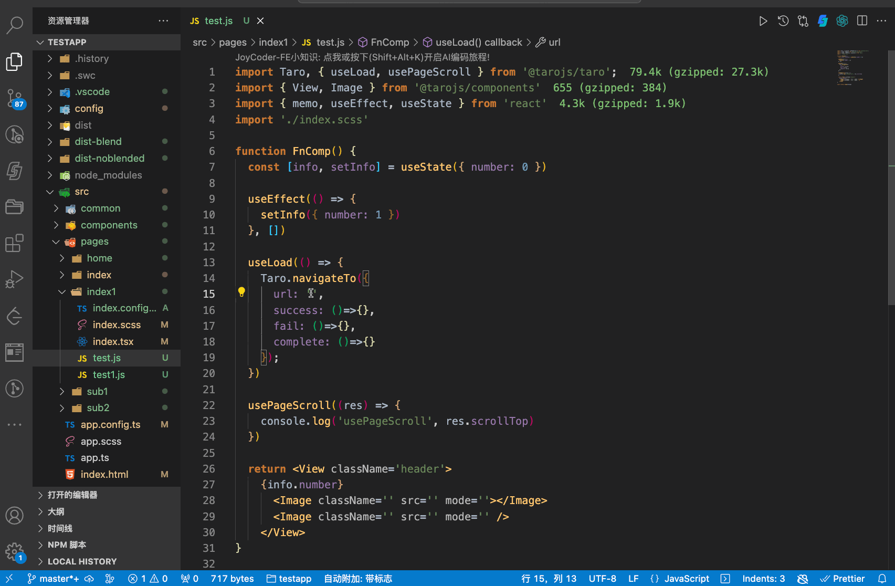Switch branch via master*+ status item

[53, 578]
